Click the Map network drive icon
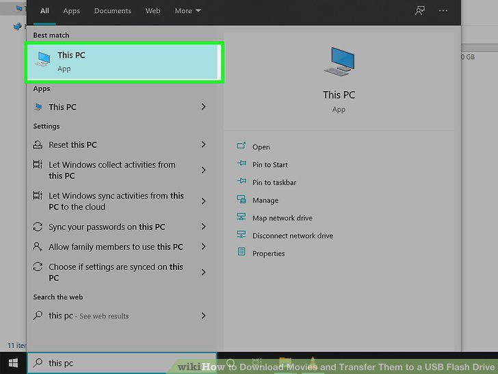Image resolution: width=498 pixels, height=374 pixels. (241, 217)
